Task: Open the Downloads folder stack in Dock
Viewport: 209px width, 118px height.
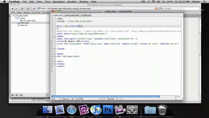Action: tap(150, 110)
